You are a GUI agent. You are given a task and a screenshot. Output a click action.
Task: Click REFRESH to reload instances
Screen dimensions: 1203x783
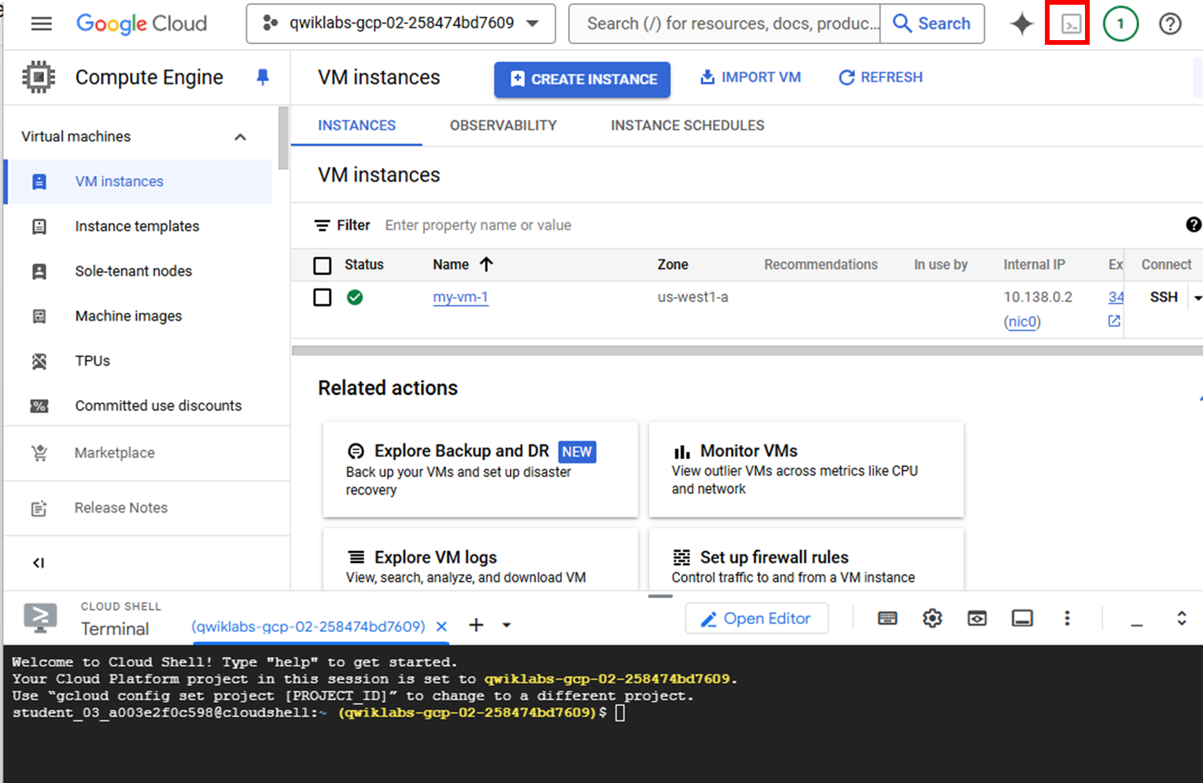click(x=880, y=77)
